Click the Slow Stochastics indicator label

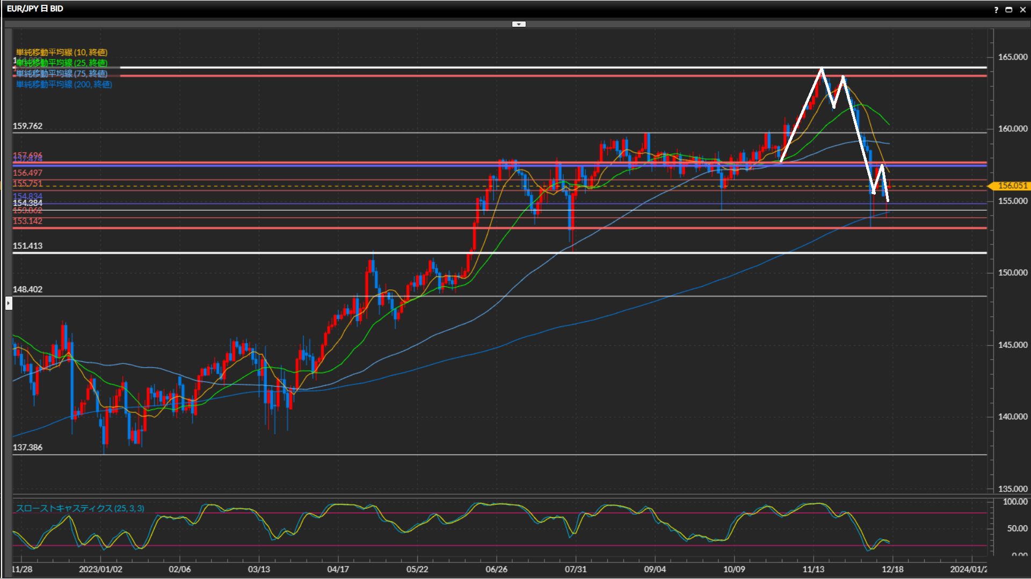(80, 508)
